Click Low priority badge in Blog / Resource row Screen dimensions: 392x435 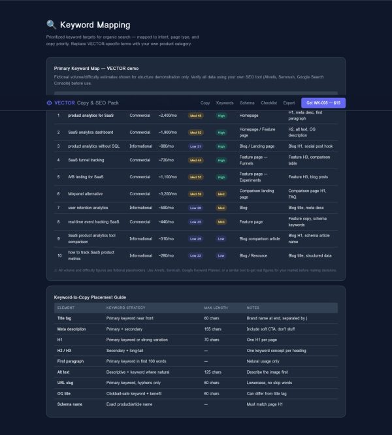point(221,256)
